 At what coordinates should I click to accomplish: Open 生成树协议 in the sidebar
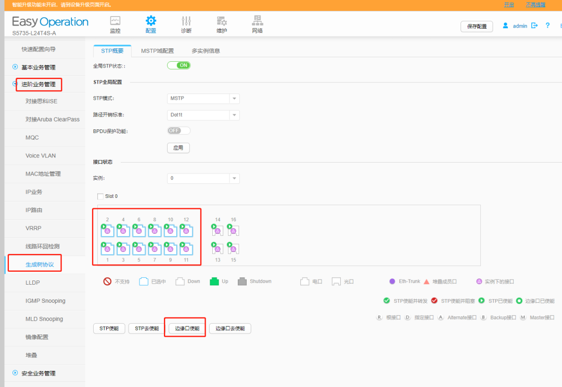click(45, 265)
